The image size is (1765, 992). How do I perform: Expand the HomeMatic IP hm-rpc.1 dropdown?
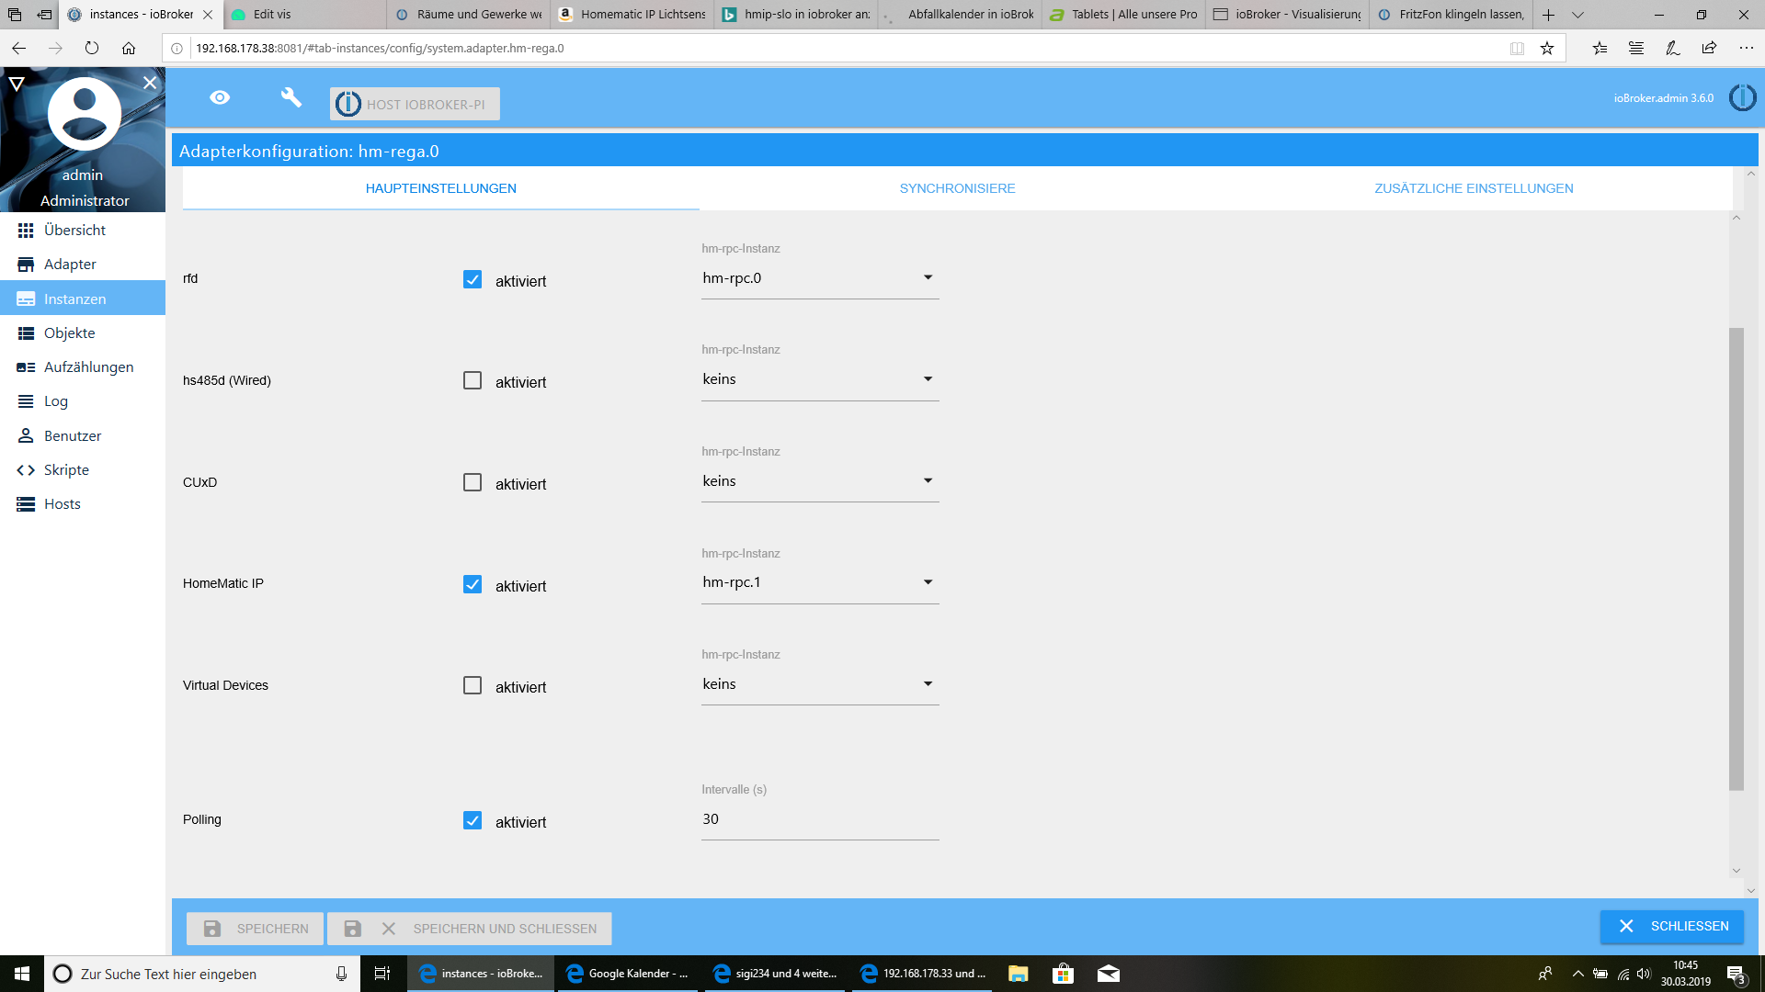click(x=819, y=582)
